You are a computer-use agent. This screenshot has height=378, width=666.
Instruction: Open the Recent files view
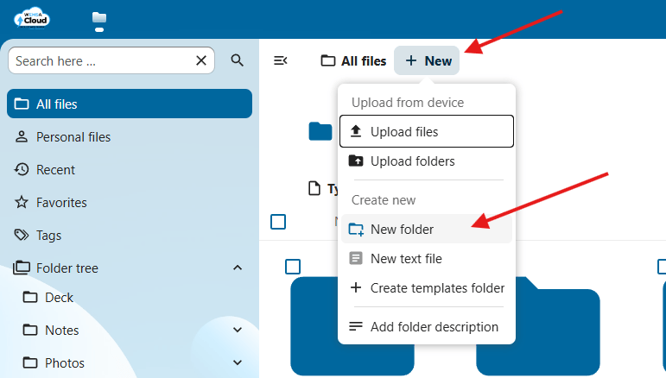[130, 169]
